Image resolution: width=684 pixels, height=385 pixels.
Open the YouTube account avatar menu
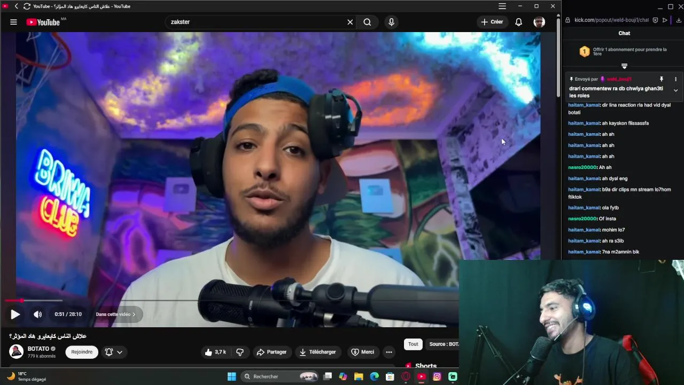tap(539, 22)
